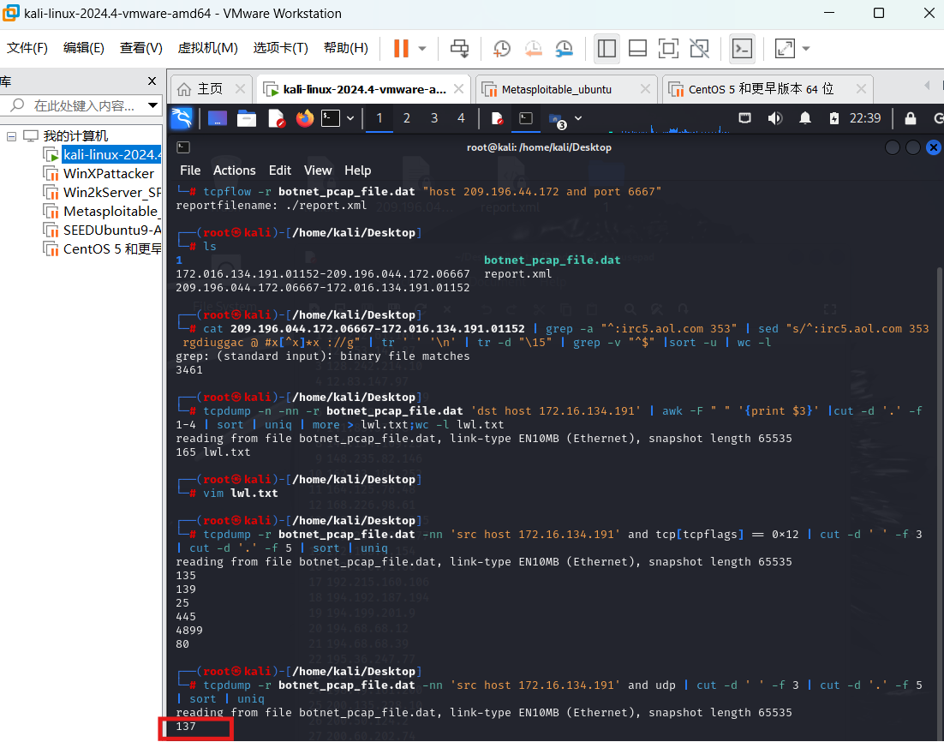The image size is (944, 742).
Task: Select Metasploitable_ in the library tree
Action: click(111, 211)
